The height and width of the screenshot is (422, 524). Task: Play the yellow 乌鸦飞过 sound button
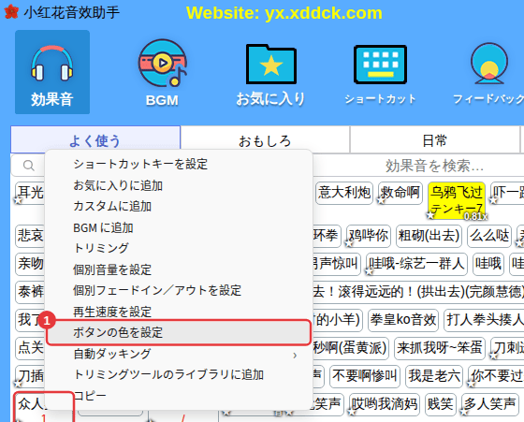[457, 200]
